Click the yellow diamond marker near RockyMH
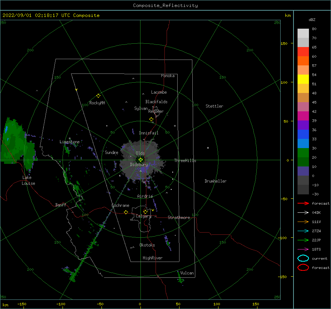This screenshot has width=331, height=309. tap(98, 96)
